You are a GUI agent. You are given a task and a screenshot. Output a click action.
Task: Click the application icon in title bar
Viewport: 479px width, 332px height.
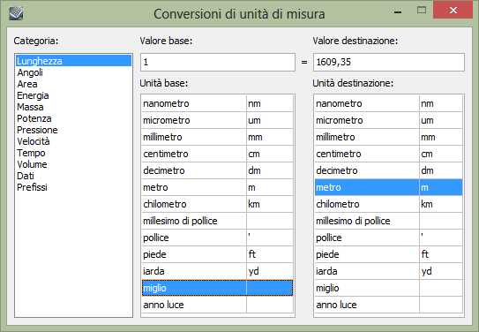click(x=16, y=14)
